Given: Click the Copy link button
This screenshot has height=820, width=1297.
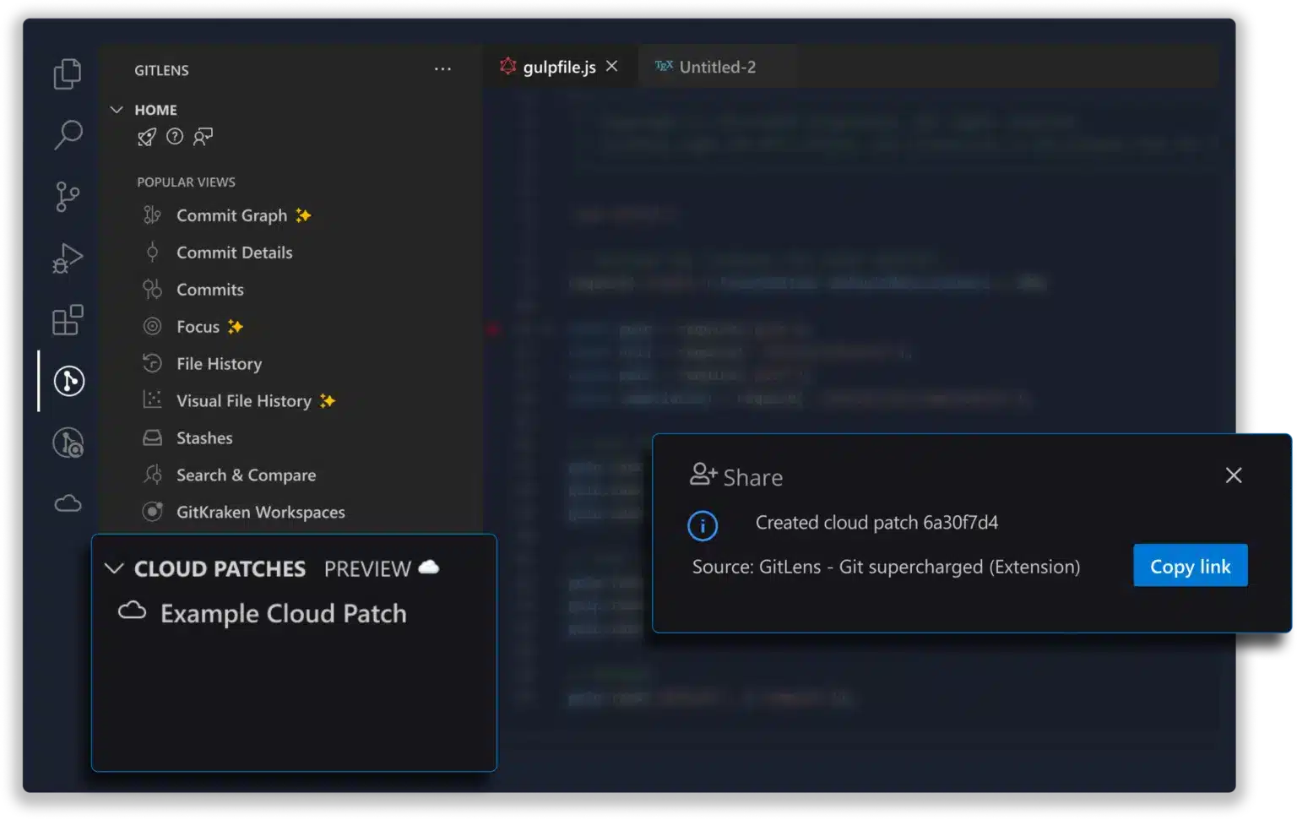Looking at the screenshot, I should [x=1190, y=566].
